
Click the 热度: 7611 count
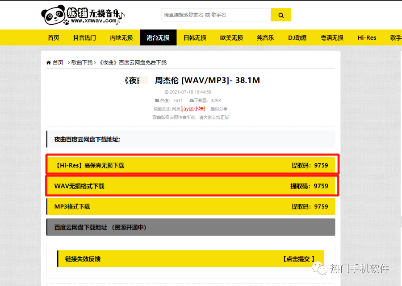pos(172,100)
